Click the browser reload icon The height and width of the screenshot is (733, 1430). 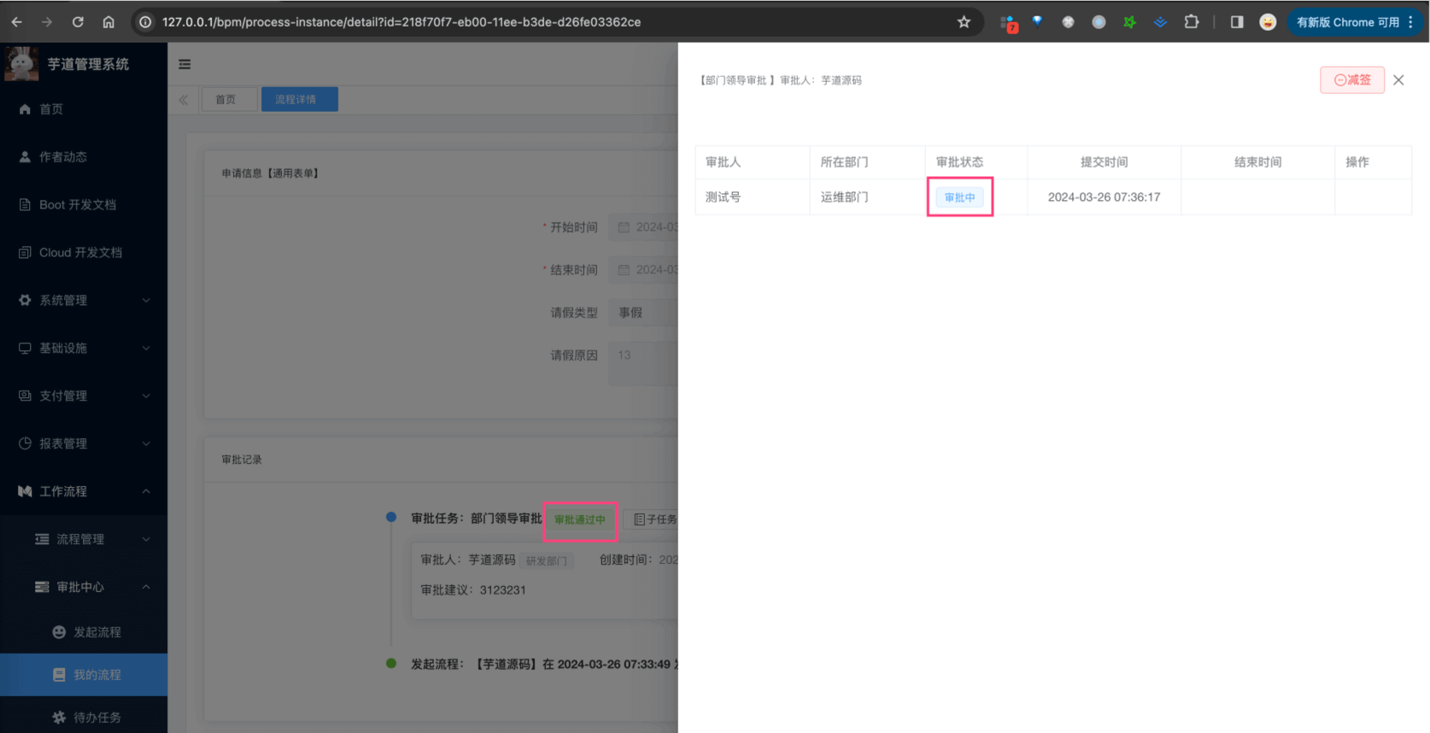click(78, 22)
